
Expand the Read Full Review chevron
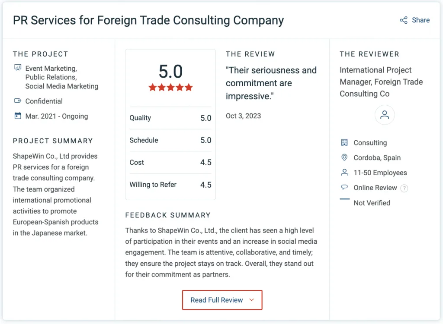pos(252,300)
